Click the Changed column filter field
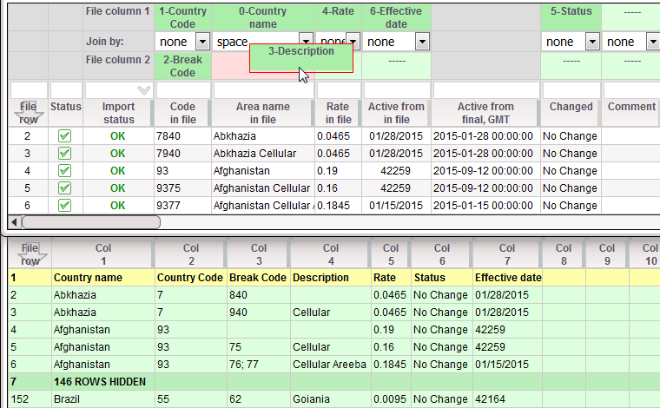Image resolution: width=660 pixels, height=408 pixels. pos(571,90)
